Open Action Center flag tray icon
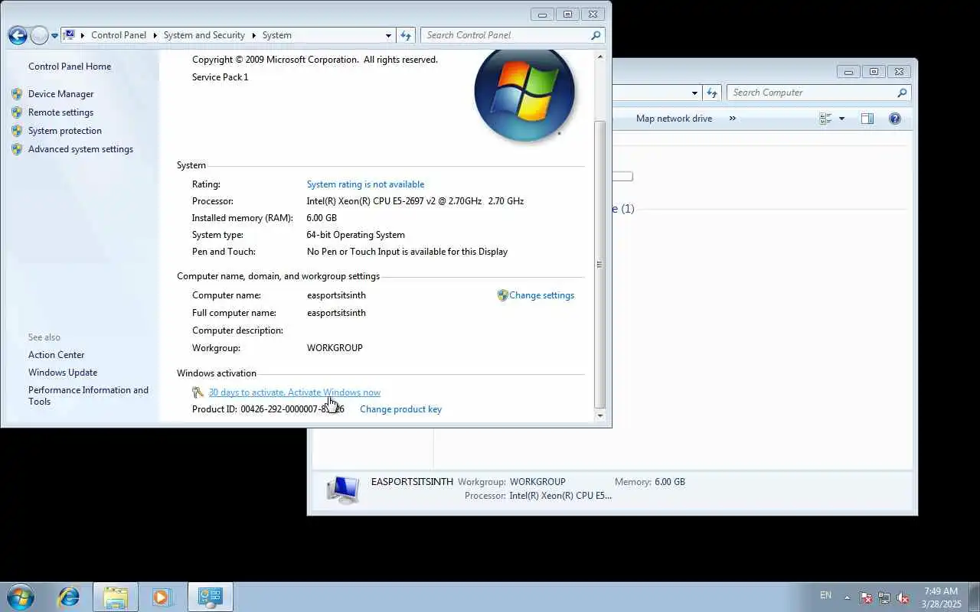Image resolution: width=980 pixels, height=612 pixels. coord(866,597)
